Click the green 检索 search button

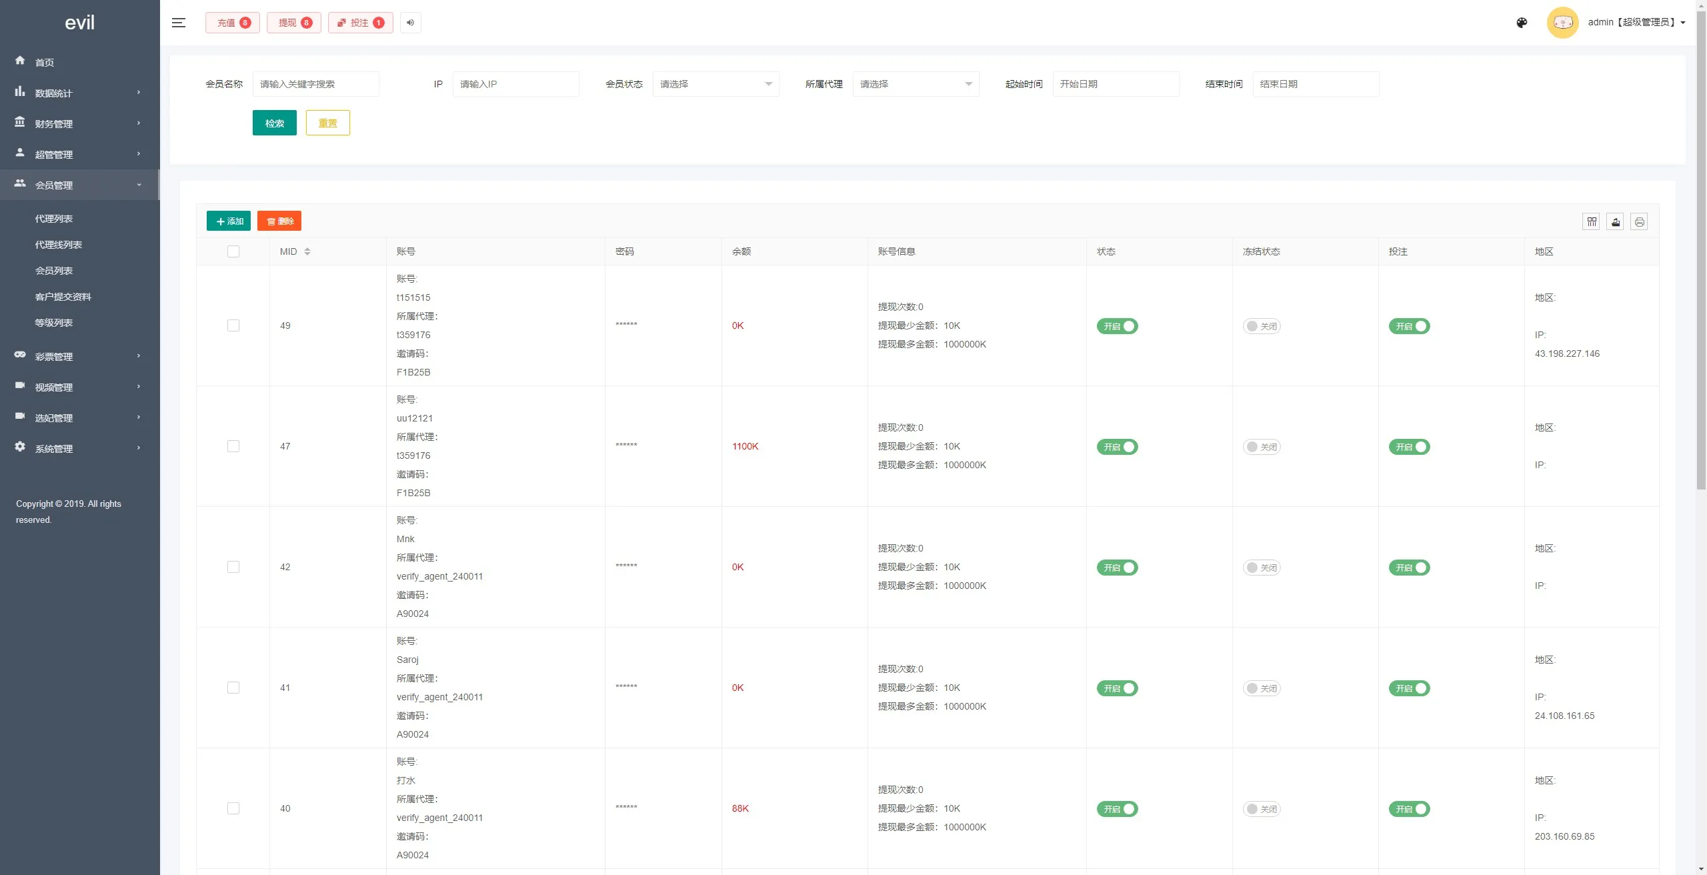pyautogui.click(x=275, y=123)
